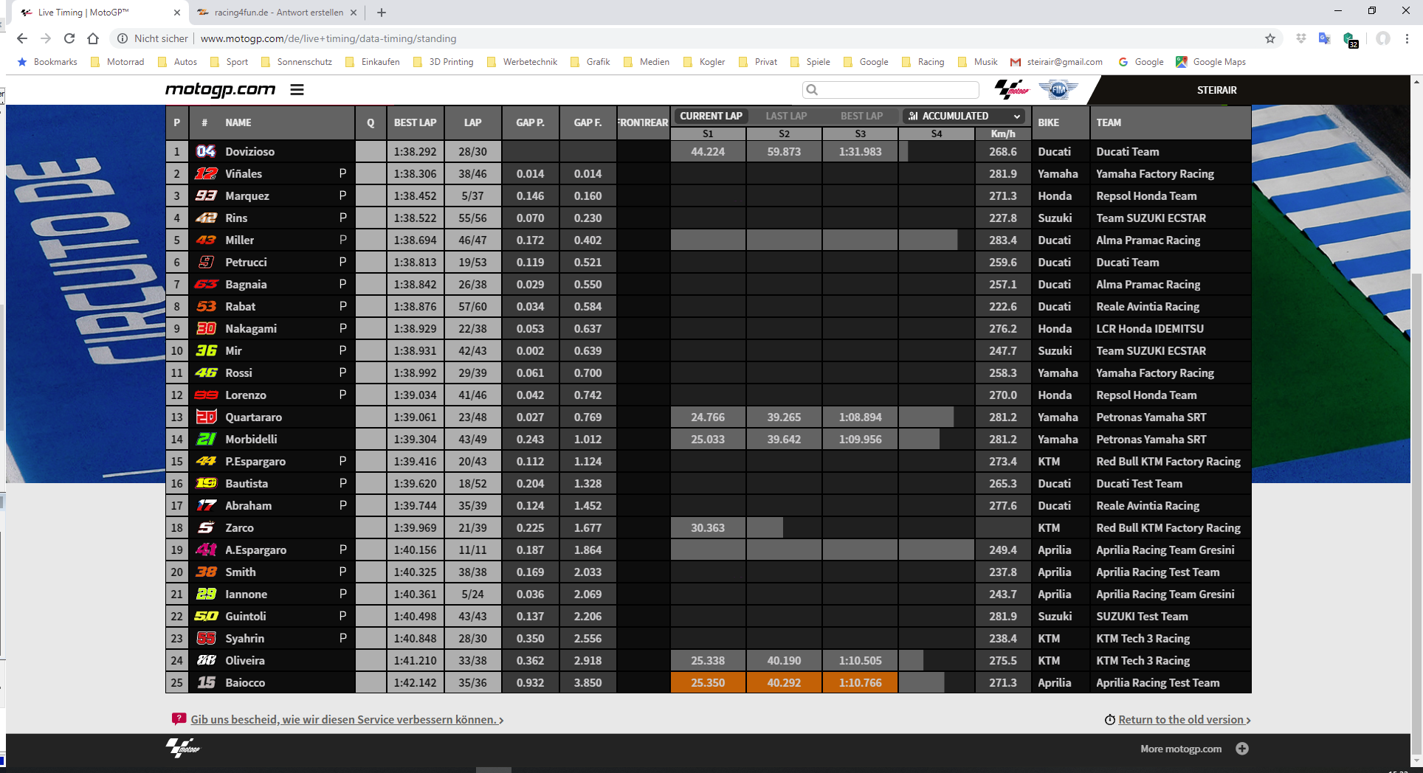Switch sector view to LAST LAP

tap(786, 116)
